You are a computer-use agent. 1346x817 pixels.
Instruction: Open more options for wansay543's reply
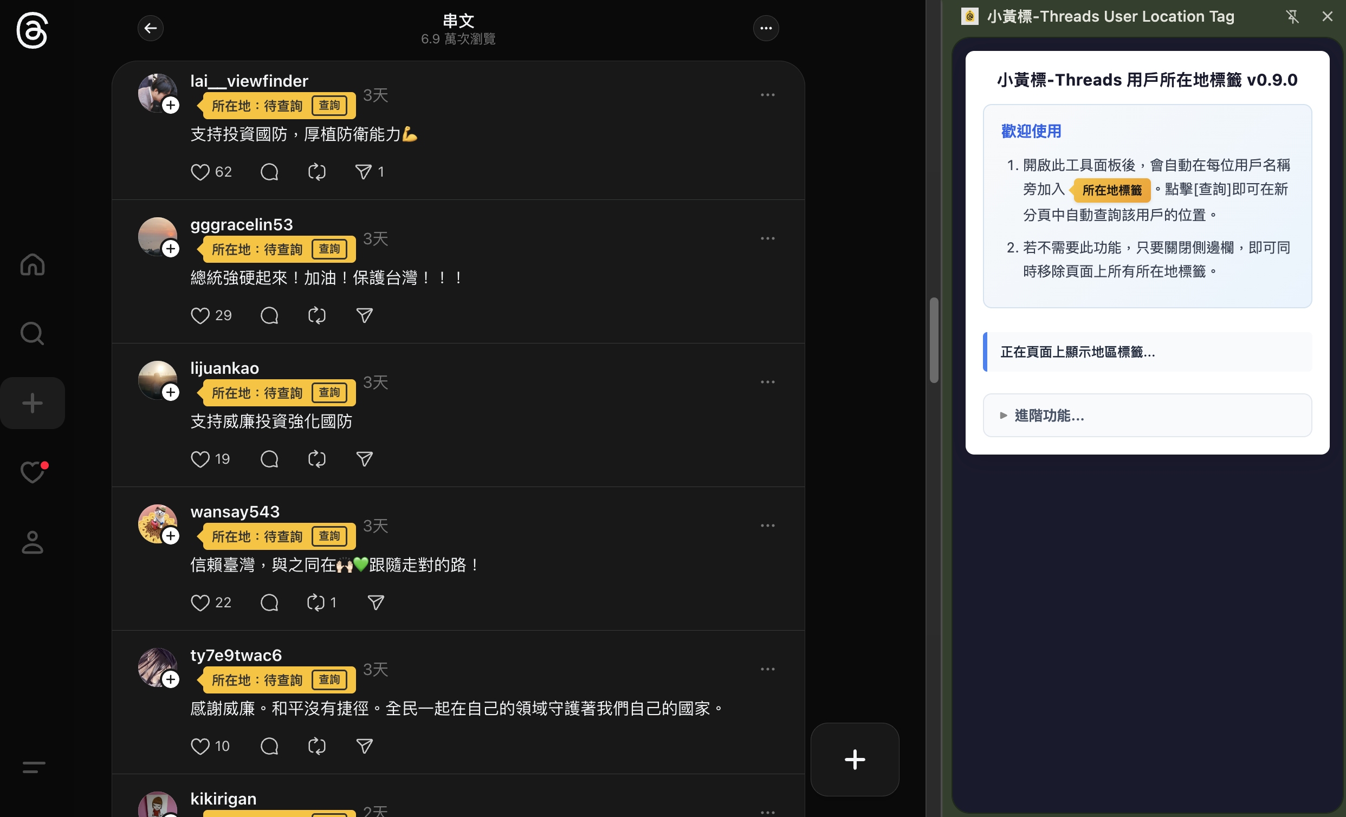click(x=767, y=526)
